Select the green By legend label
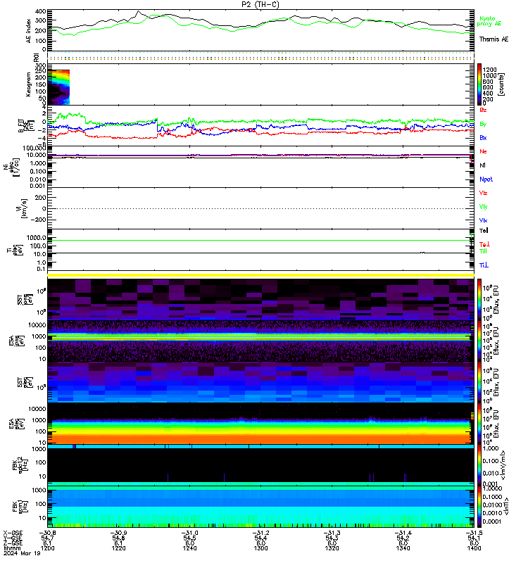Image resolution: width=528 pixels, height=563 pixels. [x=483, y=124]
